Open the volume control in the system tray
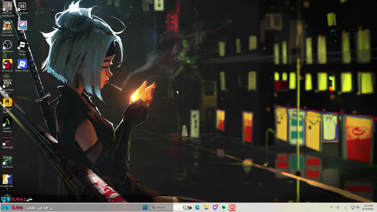The width and height of the screenshot is (377, 212). [358, 207]
